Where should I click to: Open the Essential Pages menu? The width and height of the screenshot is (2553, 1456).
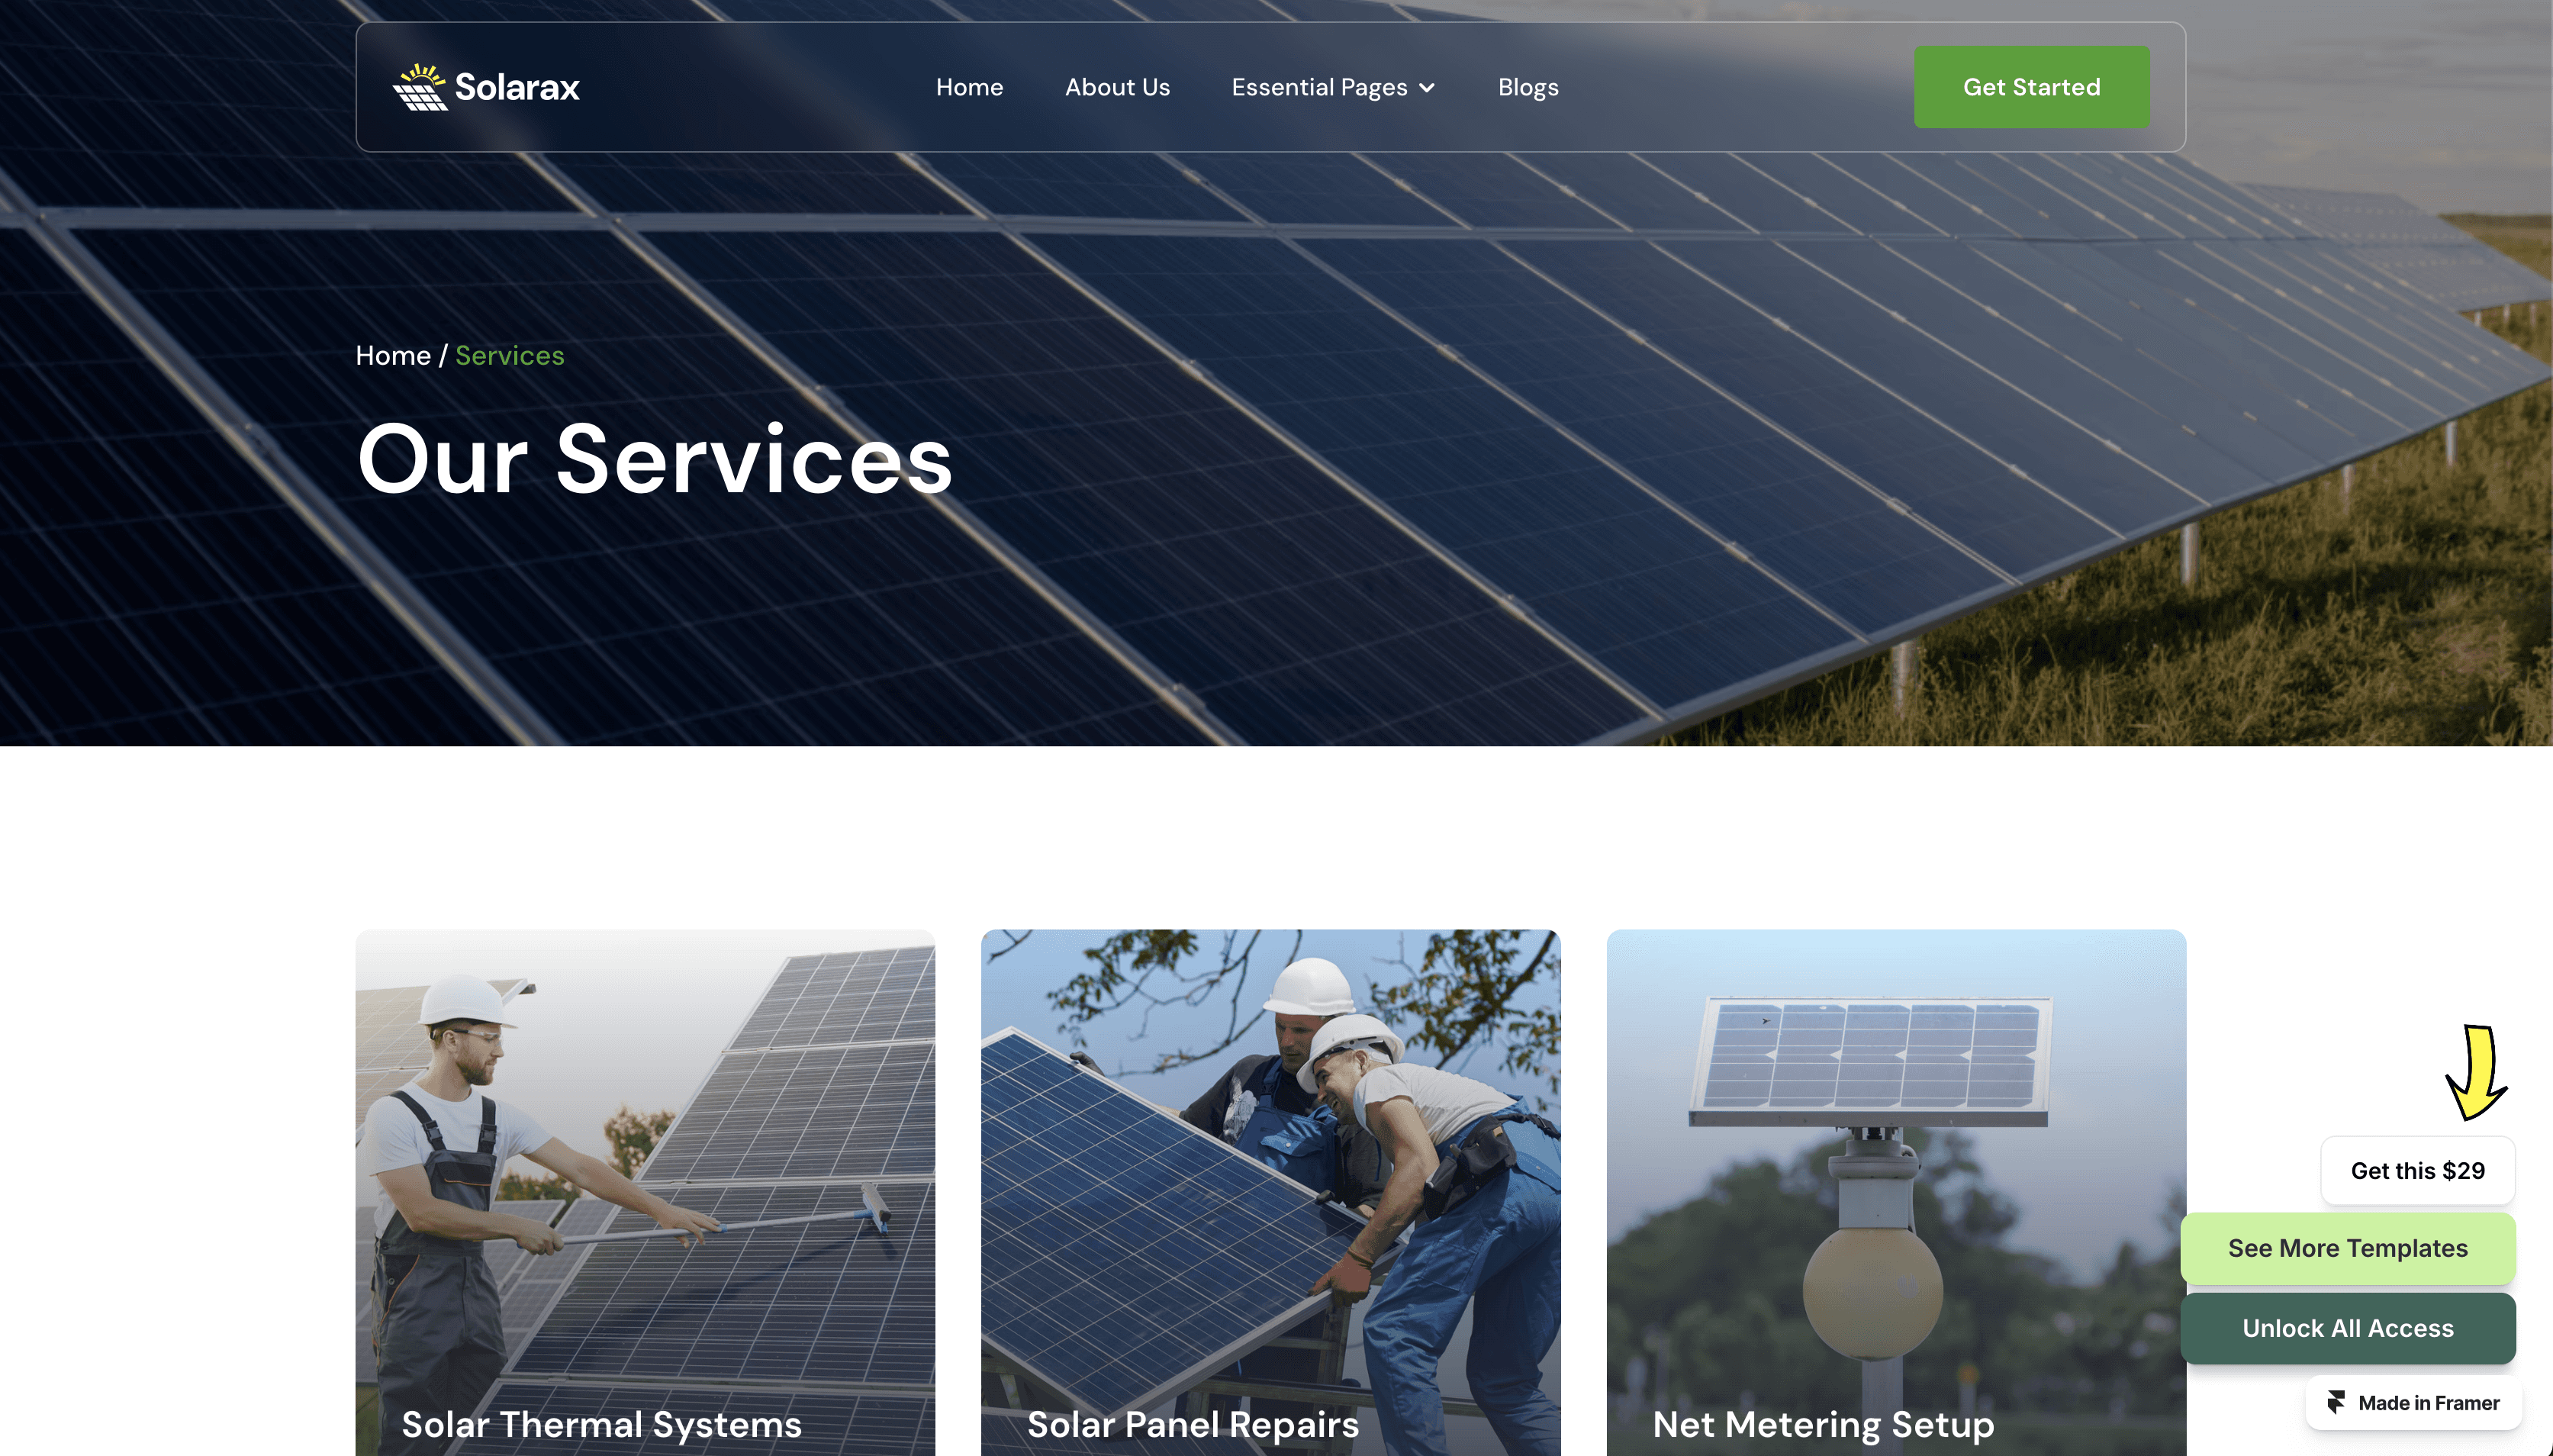[x=1334, y=87]
